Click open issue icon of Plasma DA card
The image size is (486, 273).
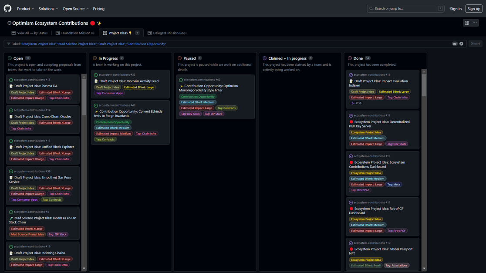(x=11, y=80)
